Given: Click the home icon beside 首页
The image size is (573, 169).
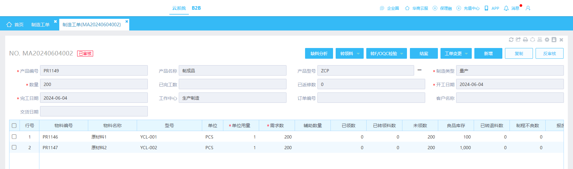Looking at the screenshot, I should (9, 24).
